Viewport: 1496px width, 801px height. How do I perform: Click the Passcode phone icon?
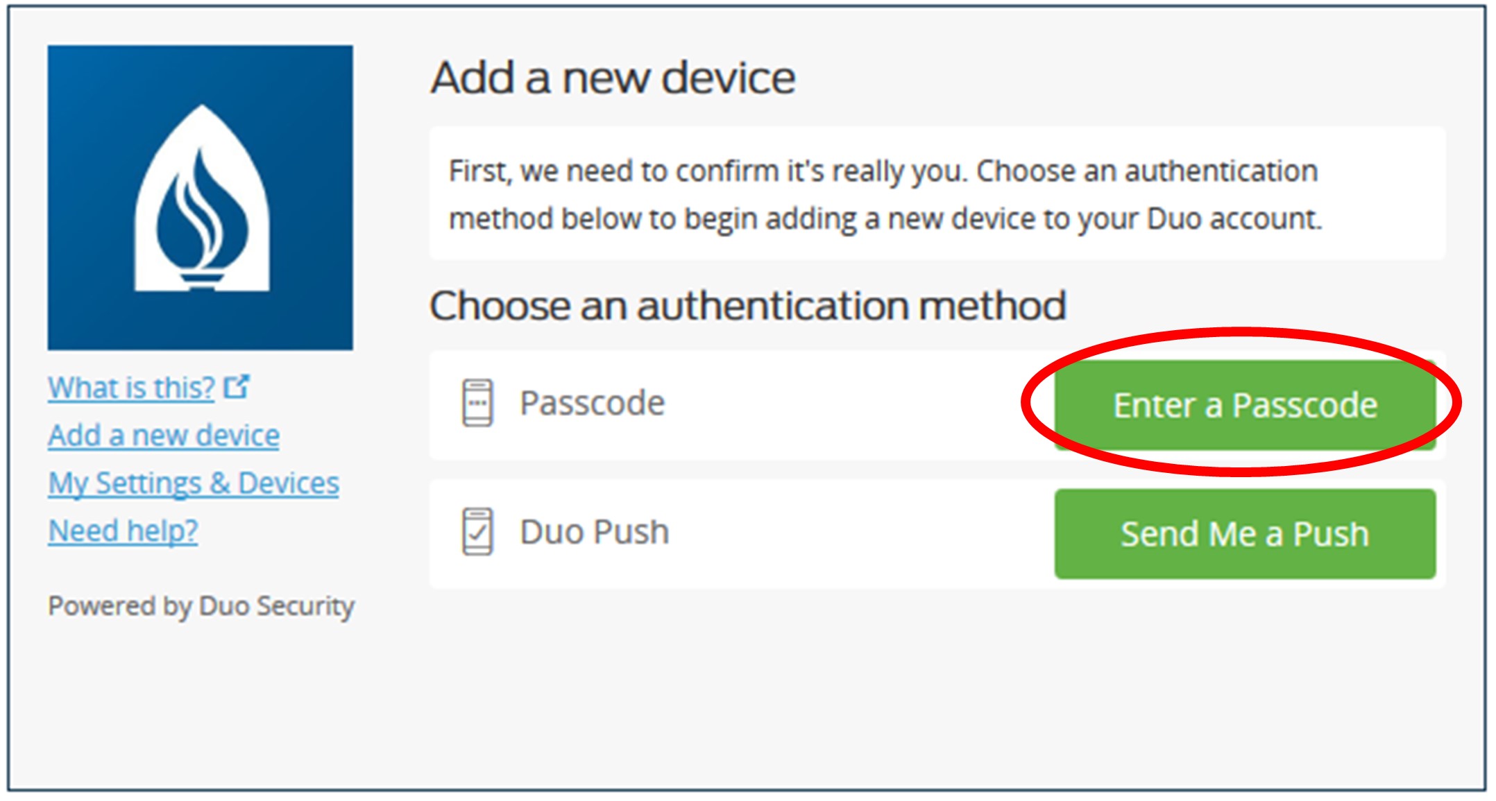(477, 403)
